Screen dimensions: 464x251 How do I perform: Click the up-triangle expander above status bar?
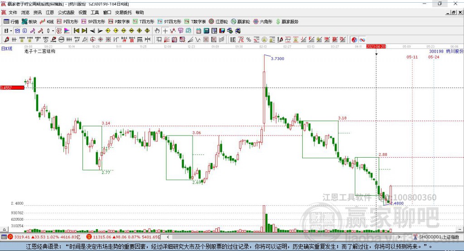(4, 229)
